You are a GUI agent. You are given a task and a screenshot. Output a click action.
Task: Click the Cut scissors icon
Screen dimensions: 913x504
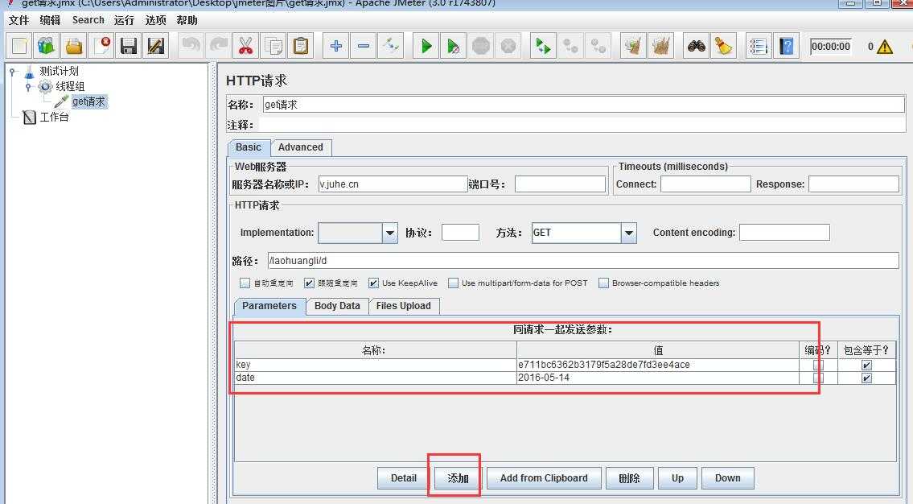click(x=245, y=46)
